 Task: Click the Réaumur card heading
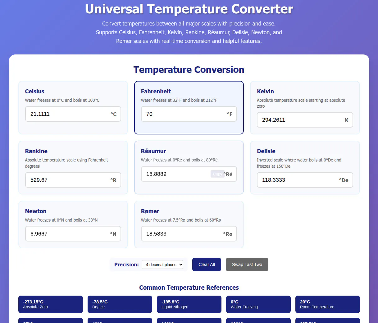[153, 151]
